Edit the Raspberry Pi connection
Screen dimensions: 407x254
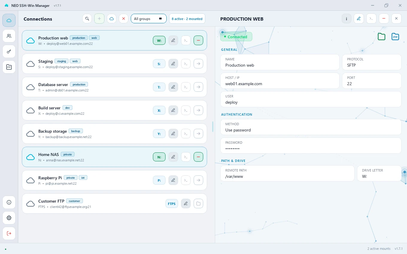click(x=173, y=180)
